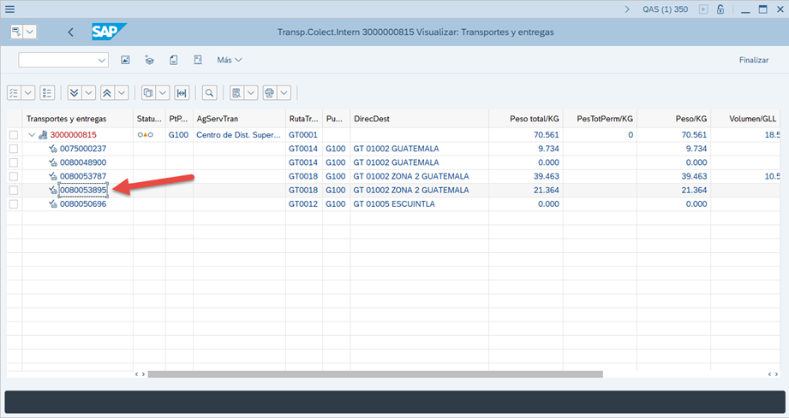Open delivery link 0080053895
789x418 pixels.
(83, 191)
